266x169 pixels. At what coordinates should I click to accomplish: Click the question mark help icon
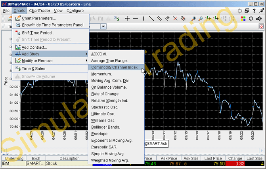tap(254, 11)
